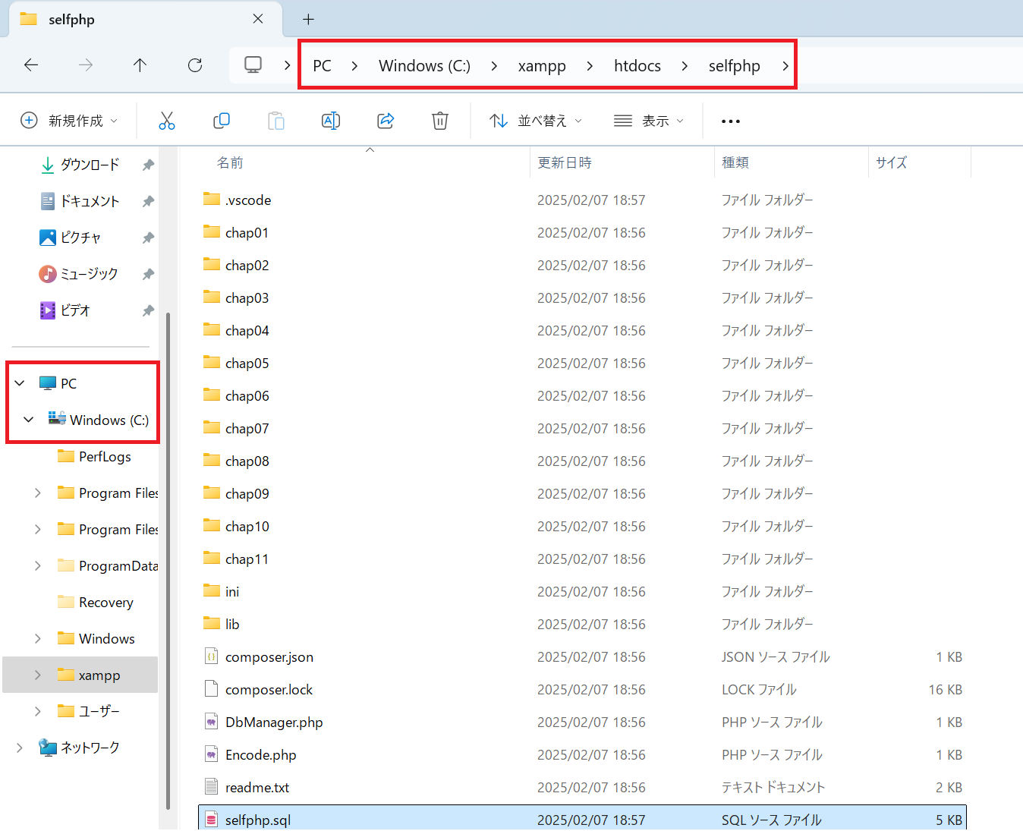Sort by the 種類 column header
This screenshot has height=831, width=1023.
coord(735,162)
